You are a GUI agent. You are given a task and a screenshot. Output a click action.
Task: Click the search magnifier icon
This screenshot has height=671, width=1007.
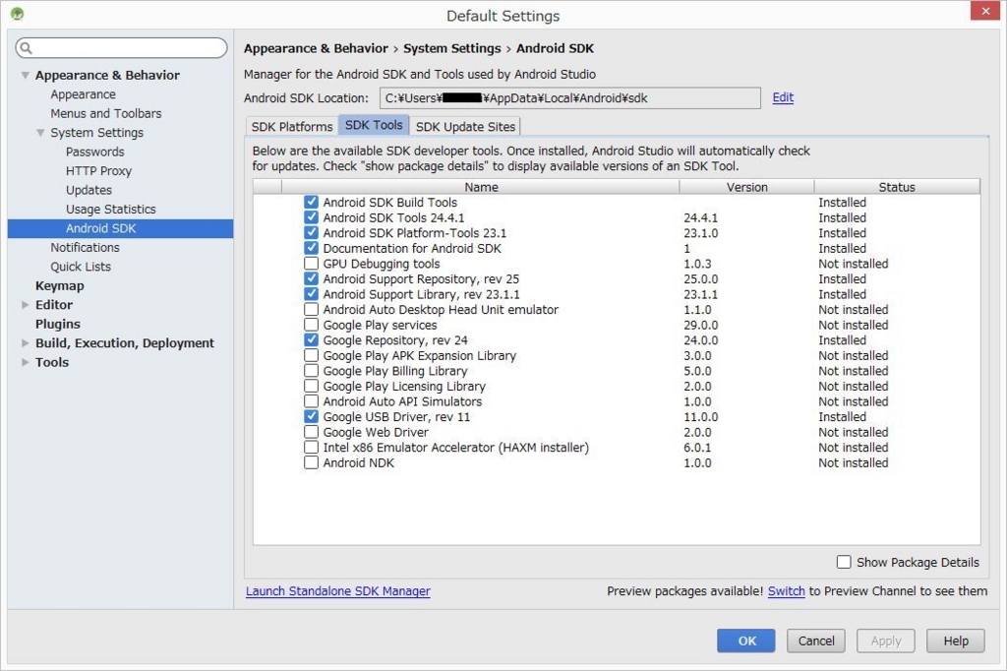pyautogui.click(x=26, y=47)
